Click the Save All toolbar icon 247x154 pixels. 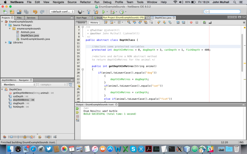pyautogui.click(x=26, y=12)
